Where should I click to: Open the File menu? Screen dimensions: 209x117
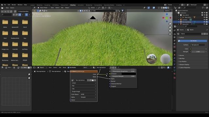pyautogui.click(x=5, y=5)
